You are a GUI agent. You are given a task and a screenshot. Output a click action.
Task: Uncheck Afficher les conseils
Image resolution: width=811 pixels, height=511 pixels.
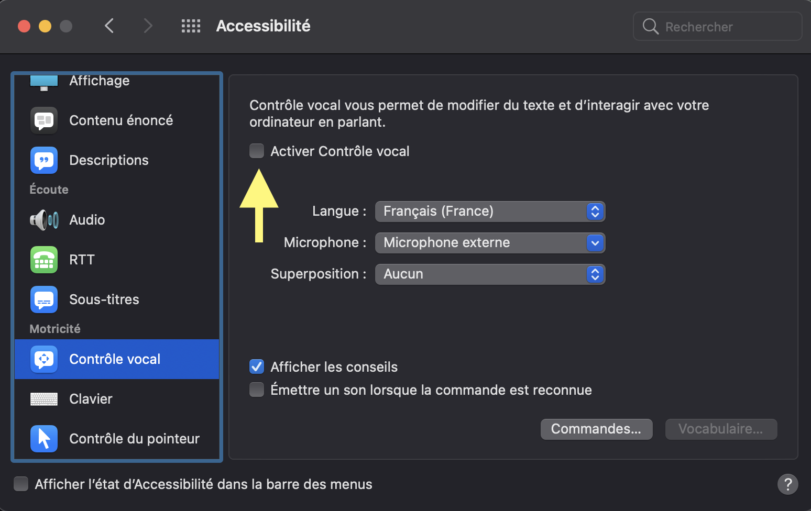257,367
